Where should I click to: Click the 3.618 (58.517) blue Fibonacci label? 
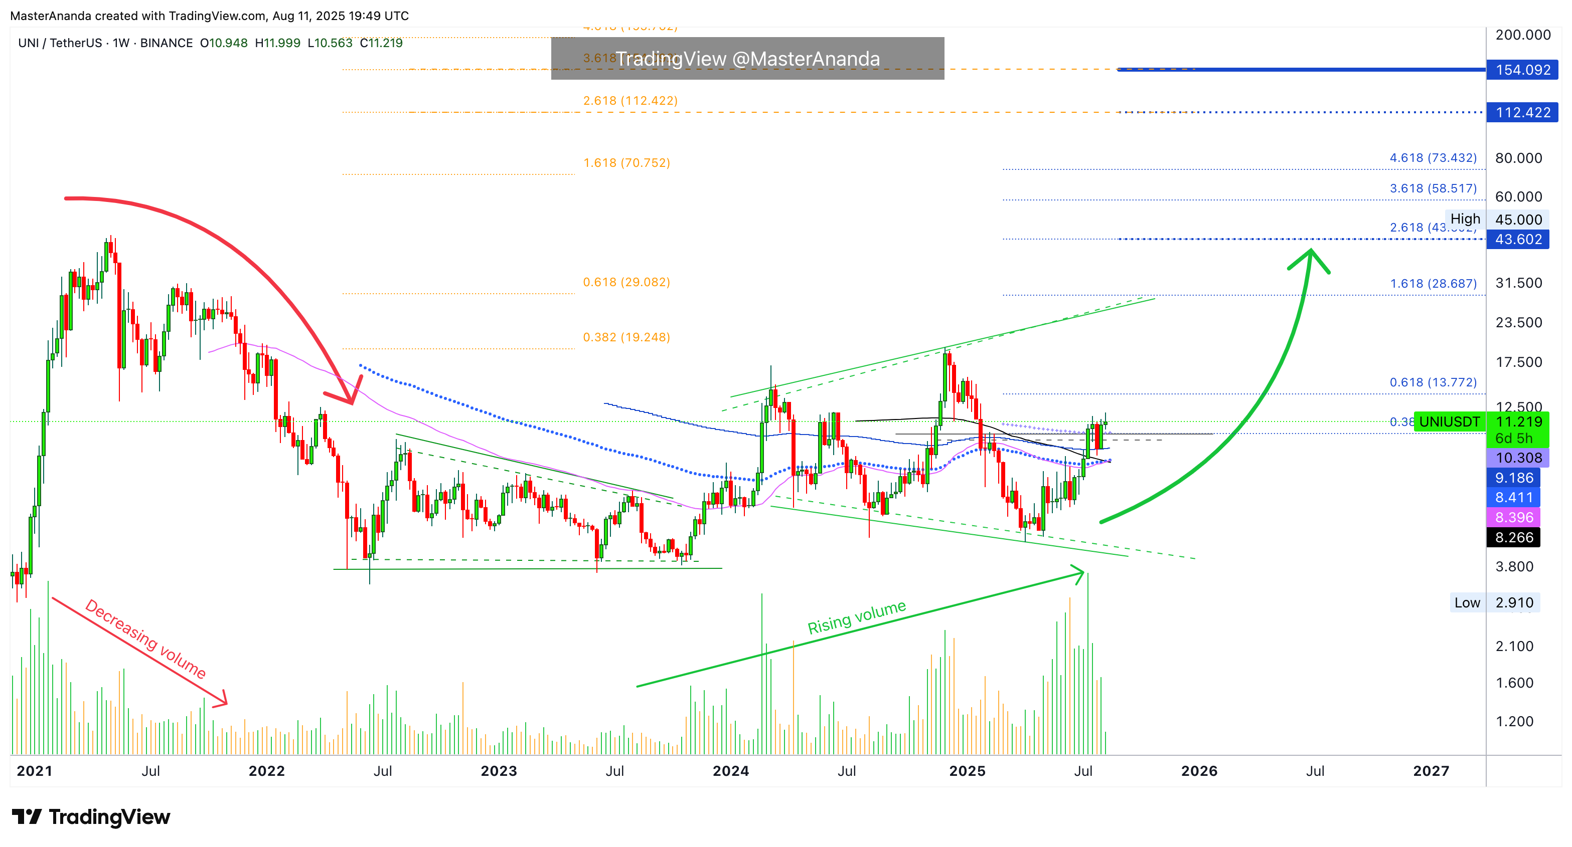pyautogui.click(x=1434, y=188)
